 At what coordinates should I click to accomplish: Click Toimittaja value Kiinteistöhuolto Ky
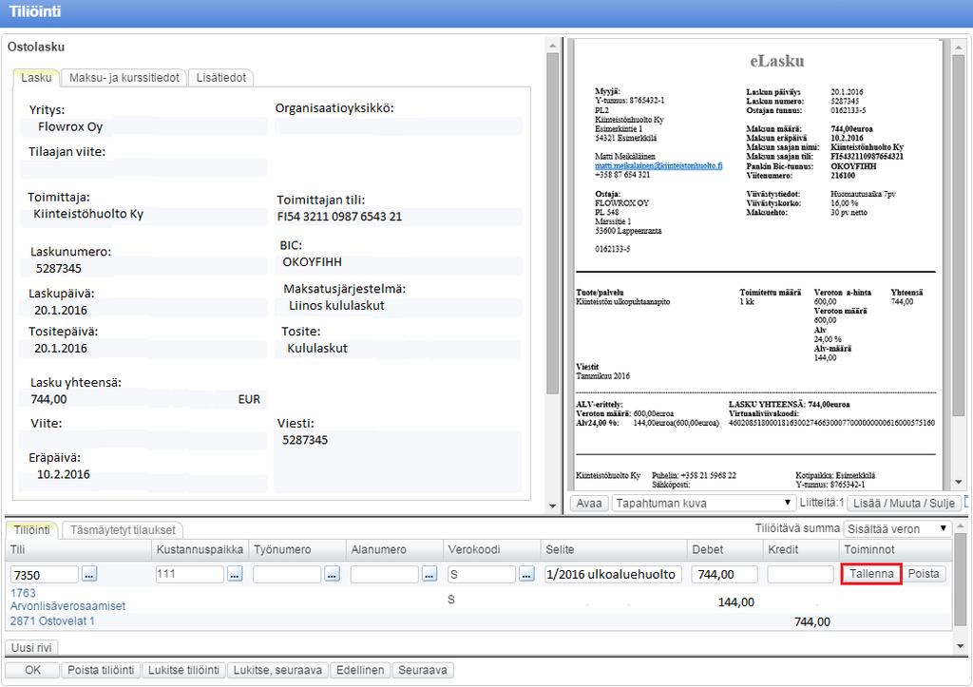88,214
